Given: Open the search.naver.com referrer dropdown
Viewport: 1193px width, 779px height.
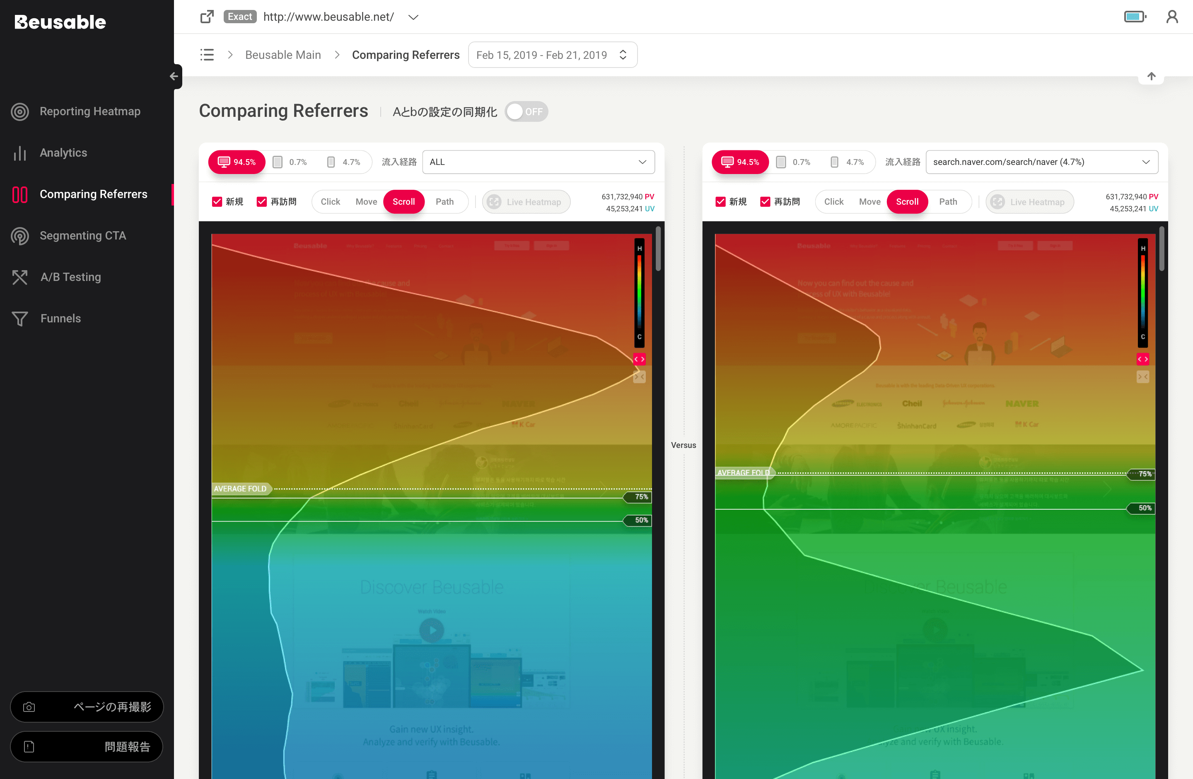Looking at the screenshot, I should coord(1042,162).
